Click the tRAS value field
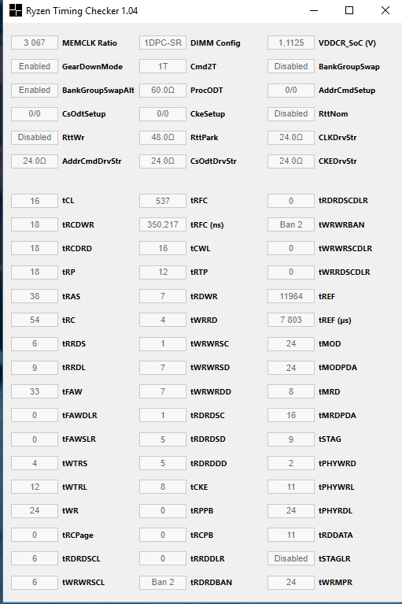 [x=35, y=296]
